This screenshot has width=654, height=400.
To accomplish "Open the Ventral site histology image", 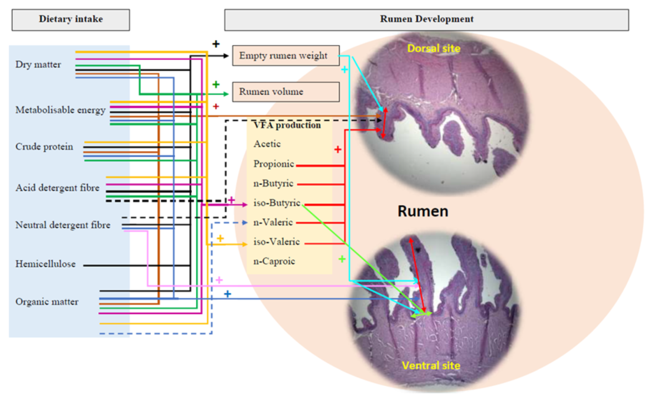I will click(x=433, y=311).
